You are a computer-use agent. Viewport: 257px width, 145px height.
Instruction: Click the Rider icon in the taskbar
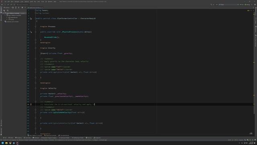click(18, 143)
